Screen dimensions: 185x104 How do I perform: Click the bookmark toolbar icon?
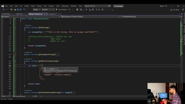(x=102, y=10)
